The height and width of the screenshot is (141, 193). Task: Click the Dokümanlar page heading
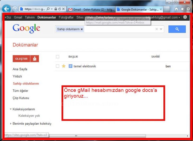[x=25, y=45]
